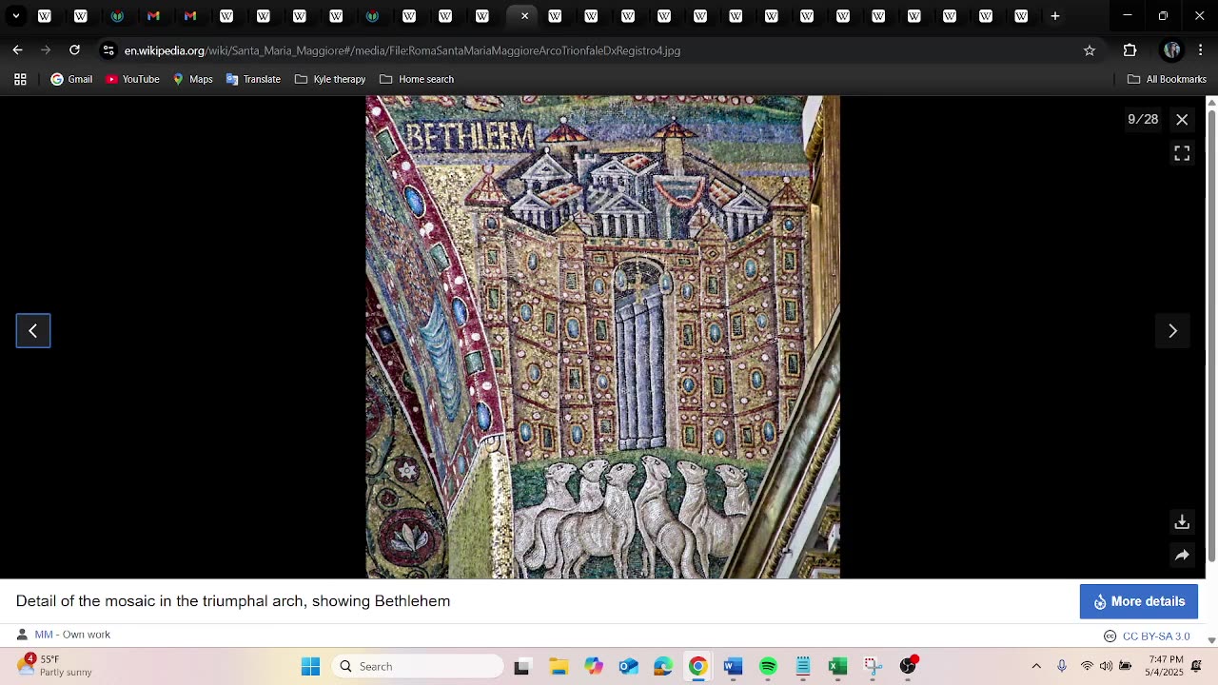This screenshot has height=685, width=1218.
Task: Open File Explorer from the taskbar
Action: [558, 666]
